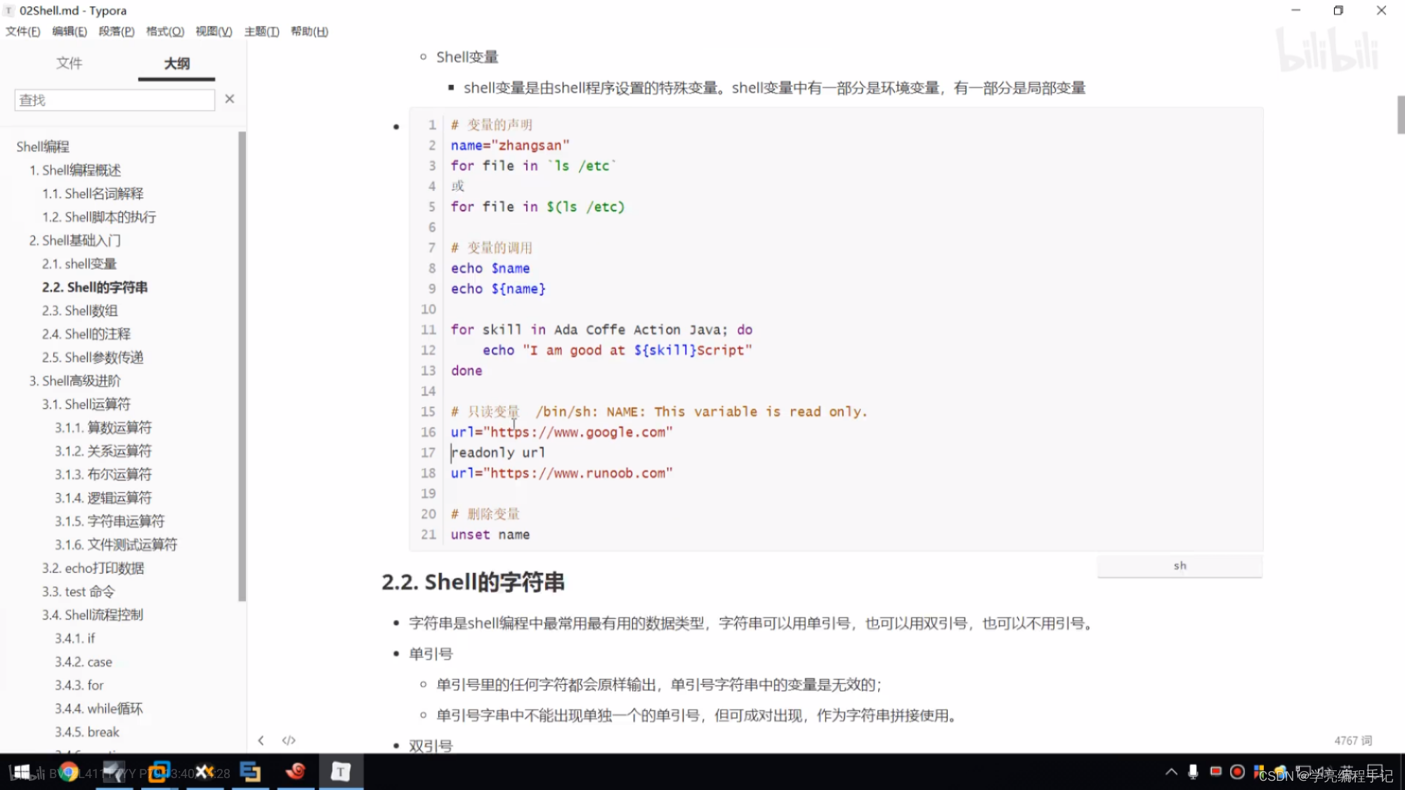Viewport: 1405px width, 790px height.
Task: Click the document vertical scrollbar thumb
Action: (1400, 114)
